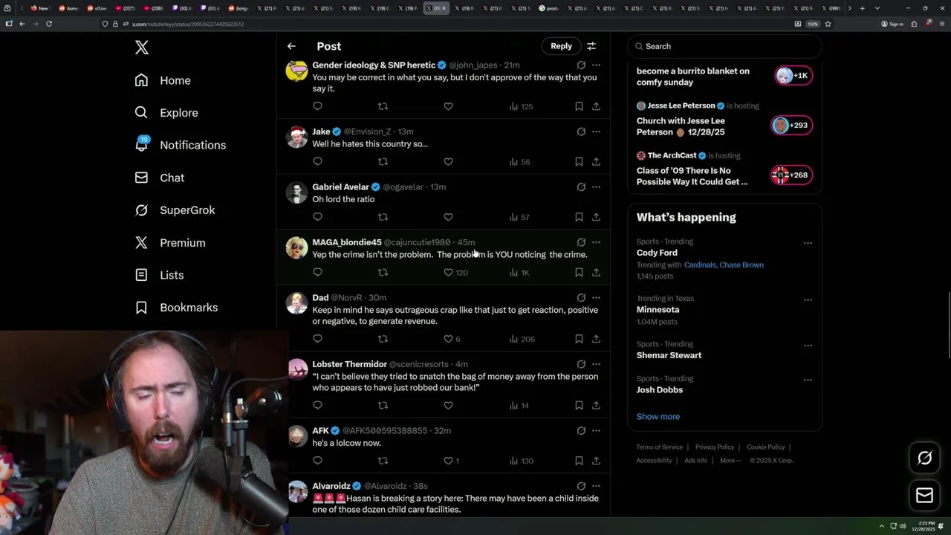
Task: Open more options on Dad's post
Action: tap(596, 297)
